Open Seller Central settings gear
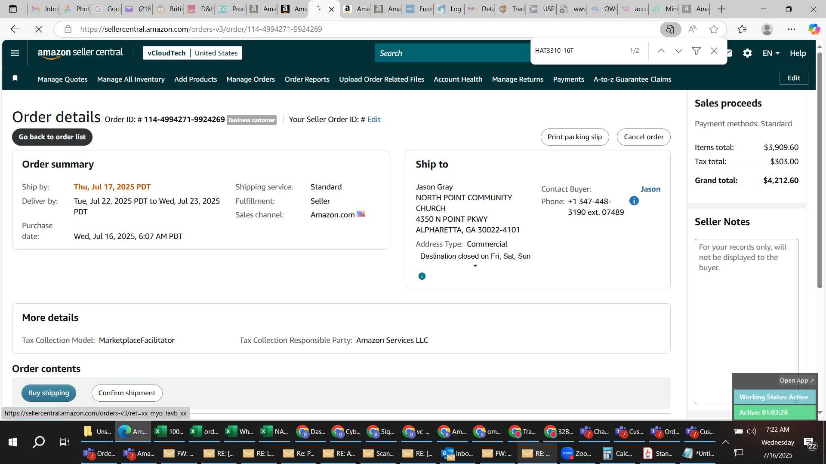This screenshot has height=464, width=826. pyautogui.click(x=747, y=53)
